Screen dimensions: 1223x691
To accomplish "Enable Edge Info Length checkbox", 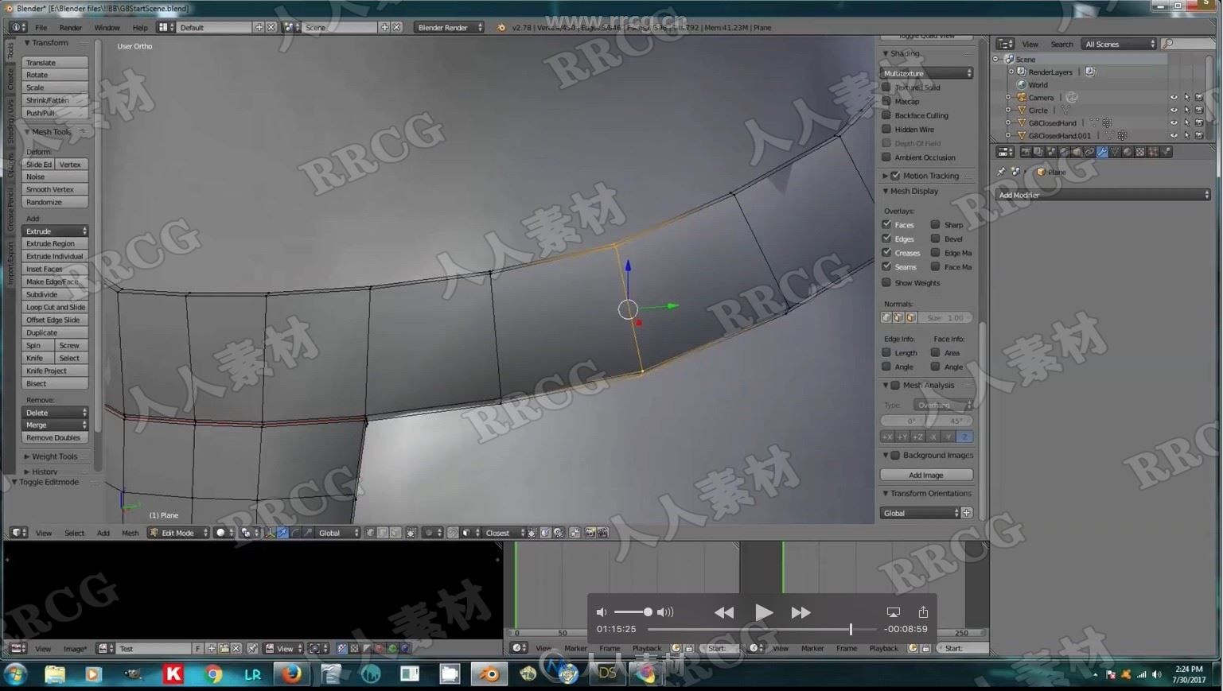I will pyautogui.click(x=886, y=352).
